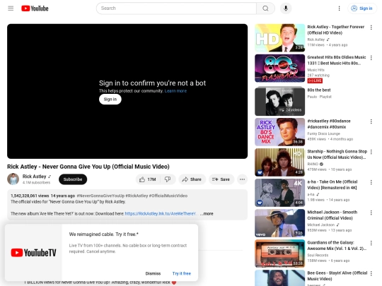The image size is (382, 286).
Task: Open settings three-dot menu in header
Action: (x=339, y=8)
